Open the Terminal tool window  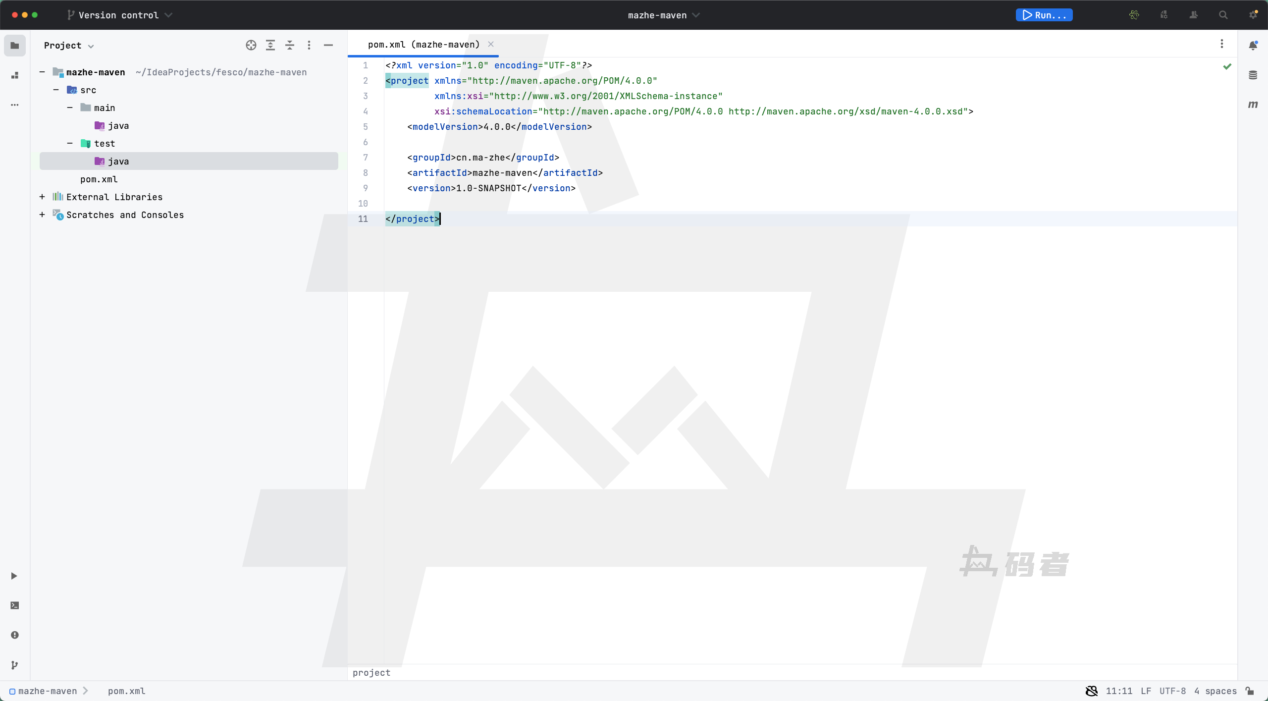coord(15,605)
